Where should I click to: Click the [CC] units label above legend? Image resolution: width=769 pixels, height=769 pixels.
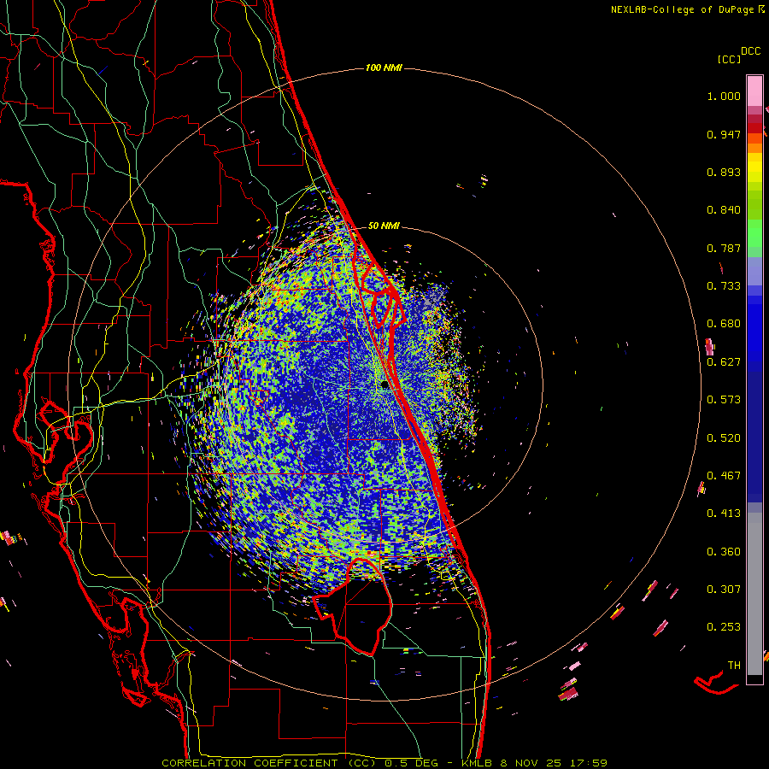pos(729,59)
